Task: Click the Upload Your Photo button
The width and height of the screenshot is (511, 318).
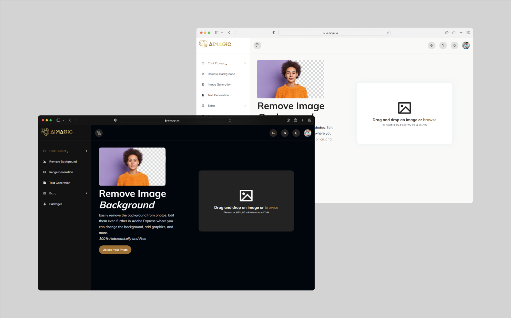Action: [115, 250]
